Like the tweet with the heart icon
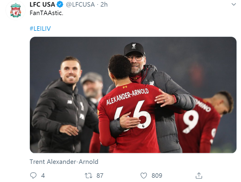Viewport: 241px width, 182px height. pos(144,175)
